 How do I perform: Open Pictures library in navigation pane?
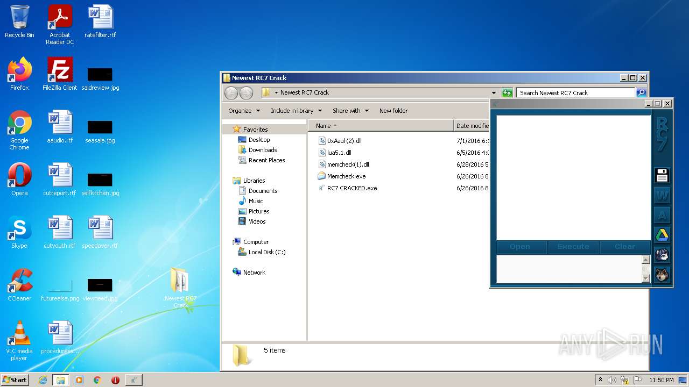259,211
